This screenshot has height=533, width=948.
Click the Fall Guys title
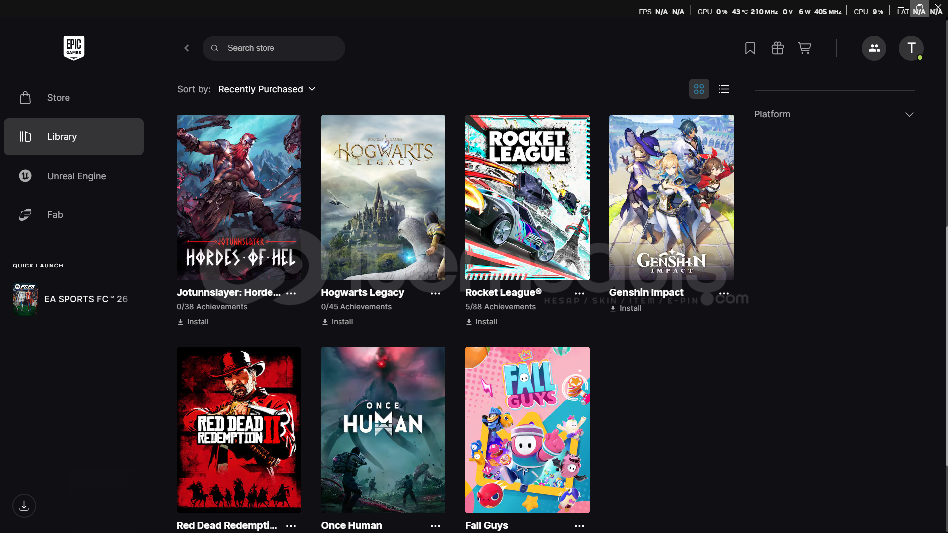[x=486, y=525]
